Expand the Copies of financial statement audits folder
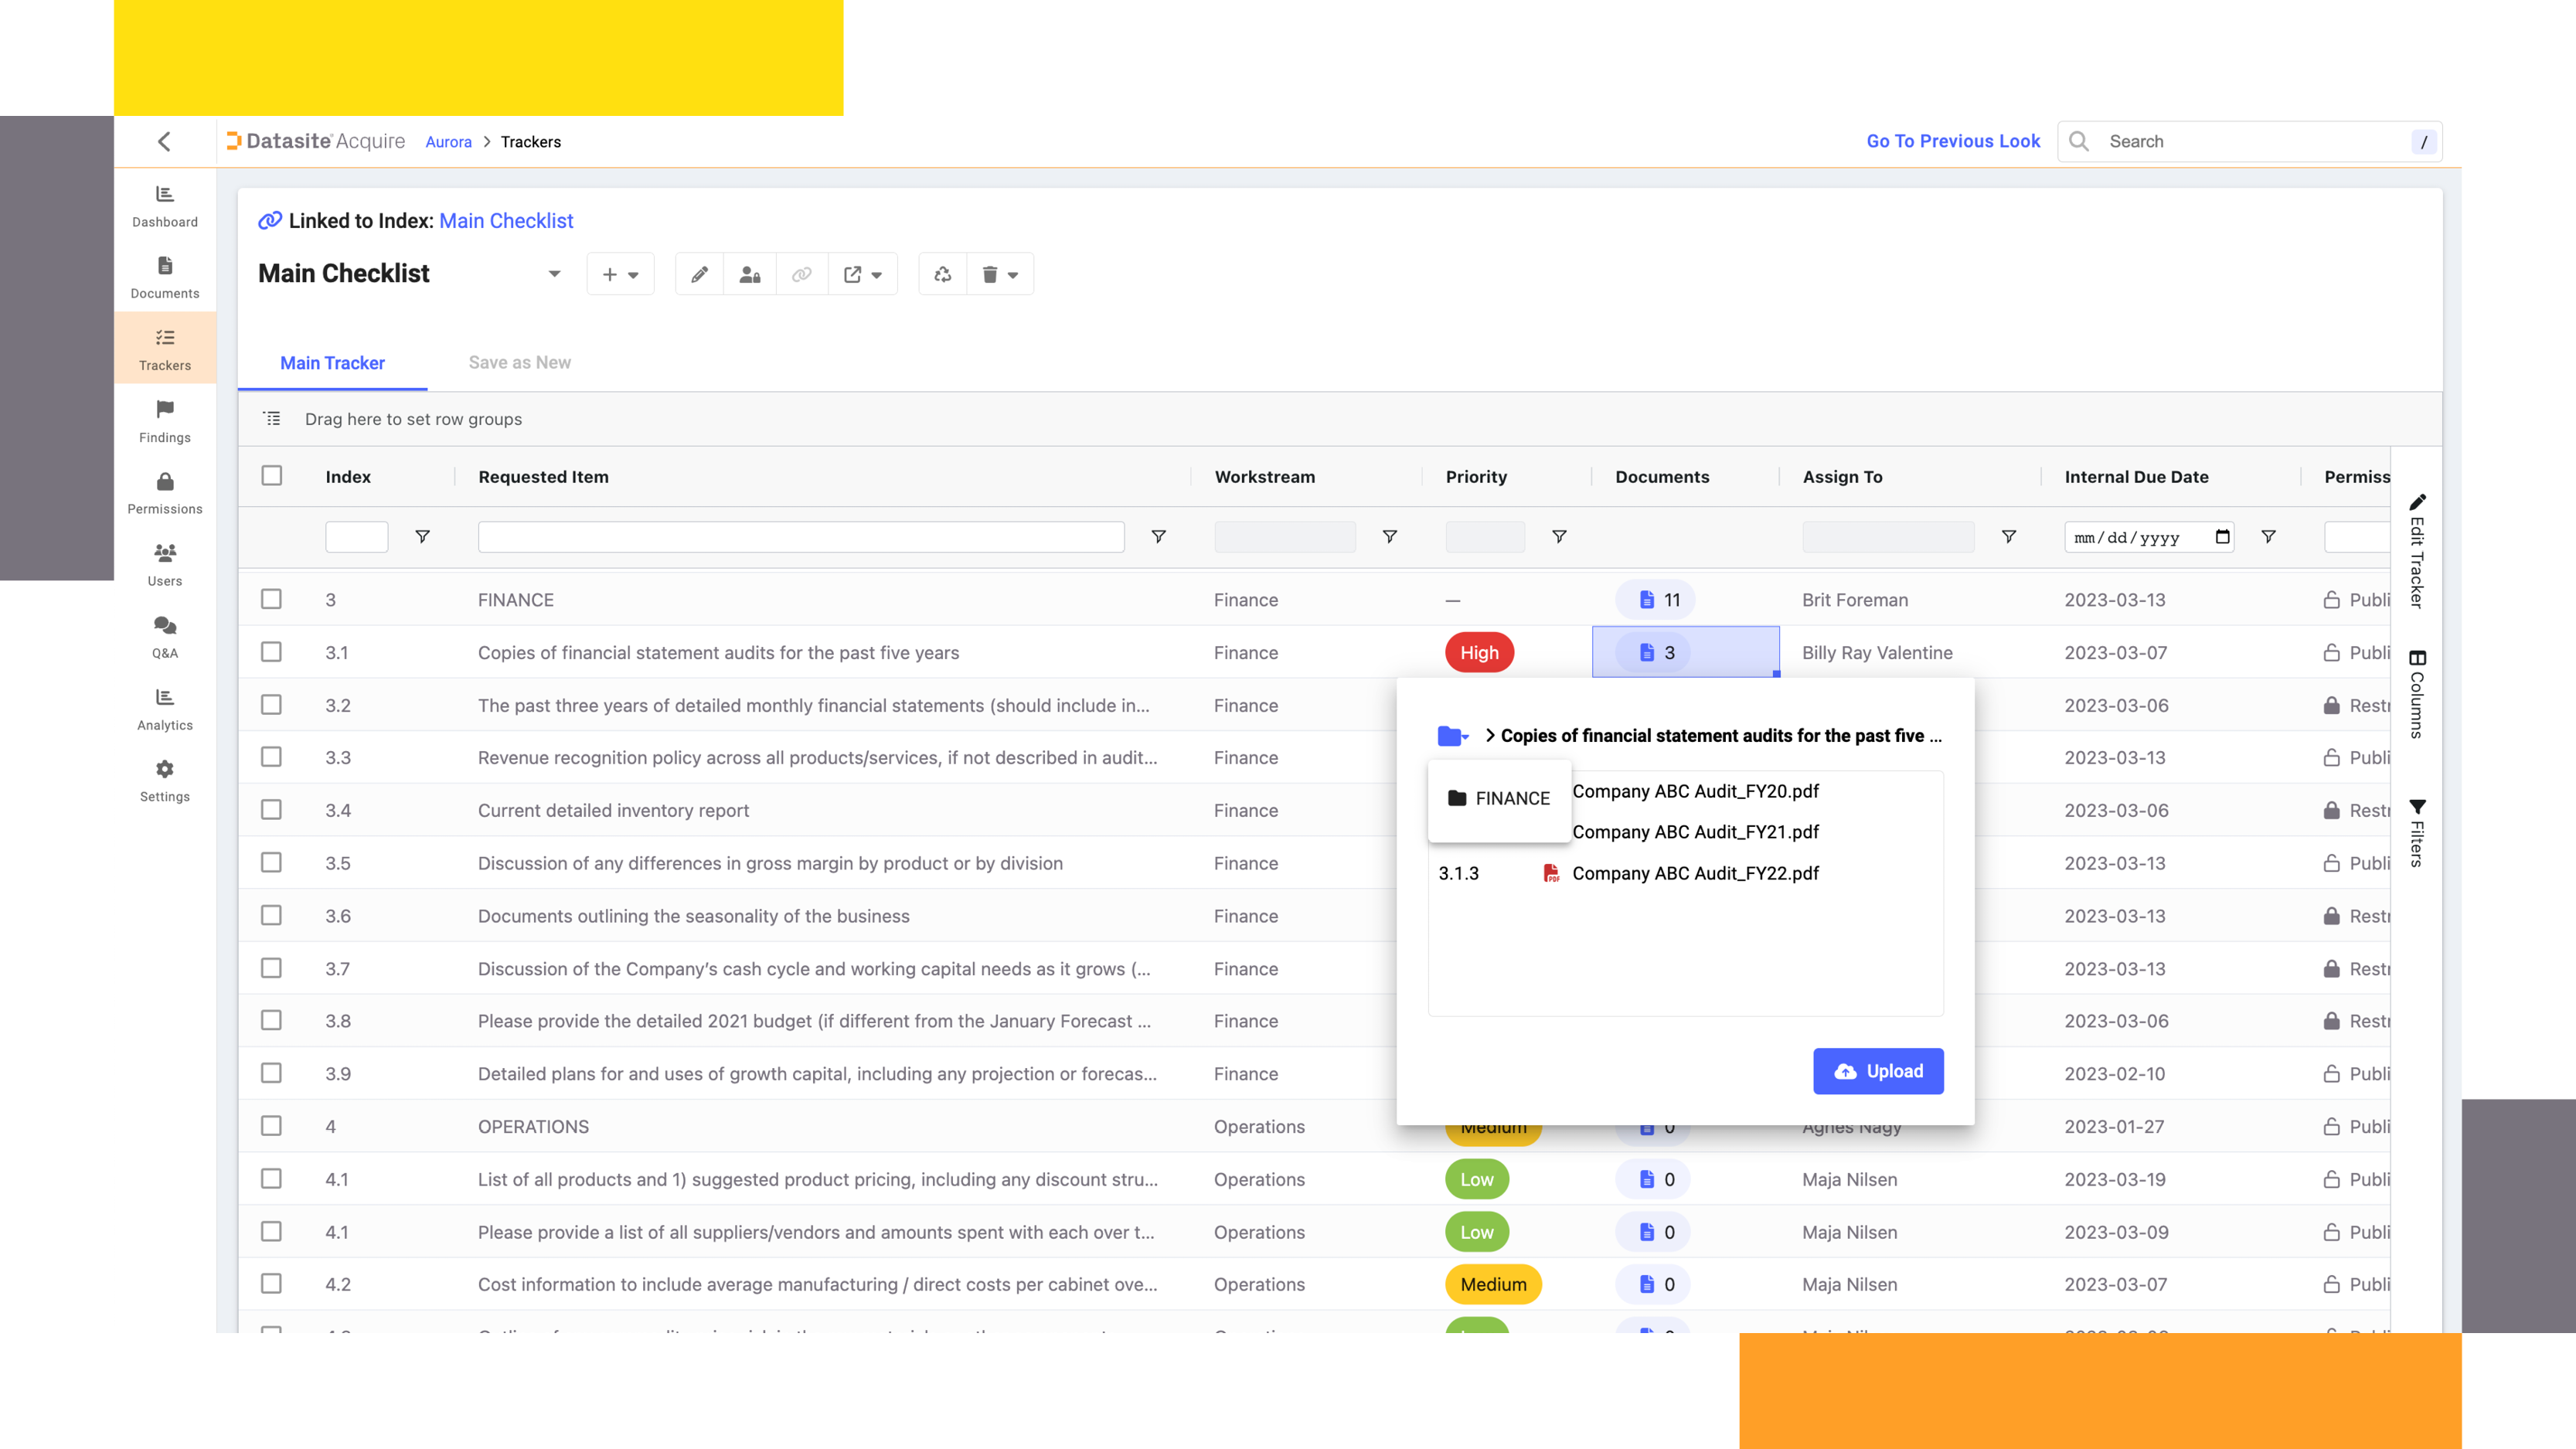The height and width of the screenshot is (1449, 2576). (1492, 734)
